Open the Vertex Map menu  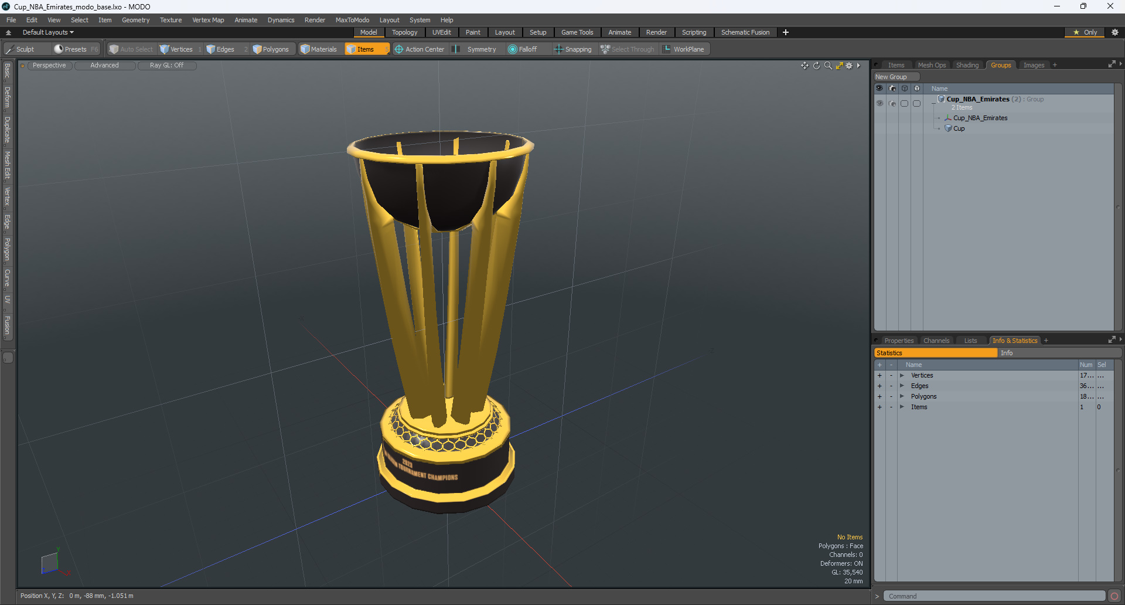[208, 20]
